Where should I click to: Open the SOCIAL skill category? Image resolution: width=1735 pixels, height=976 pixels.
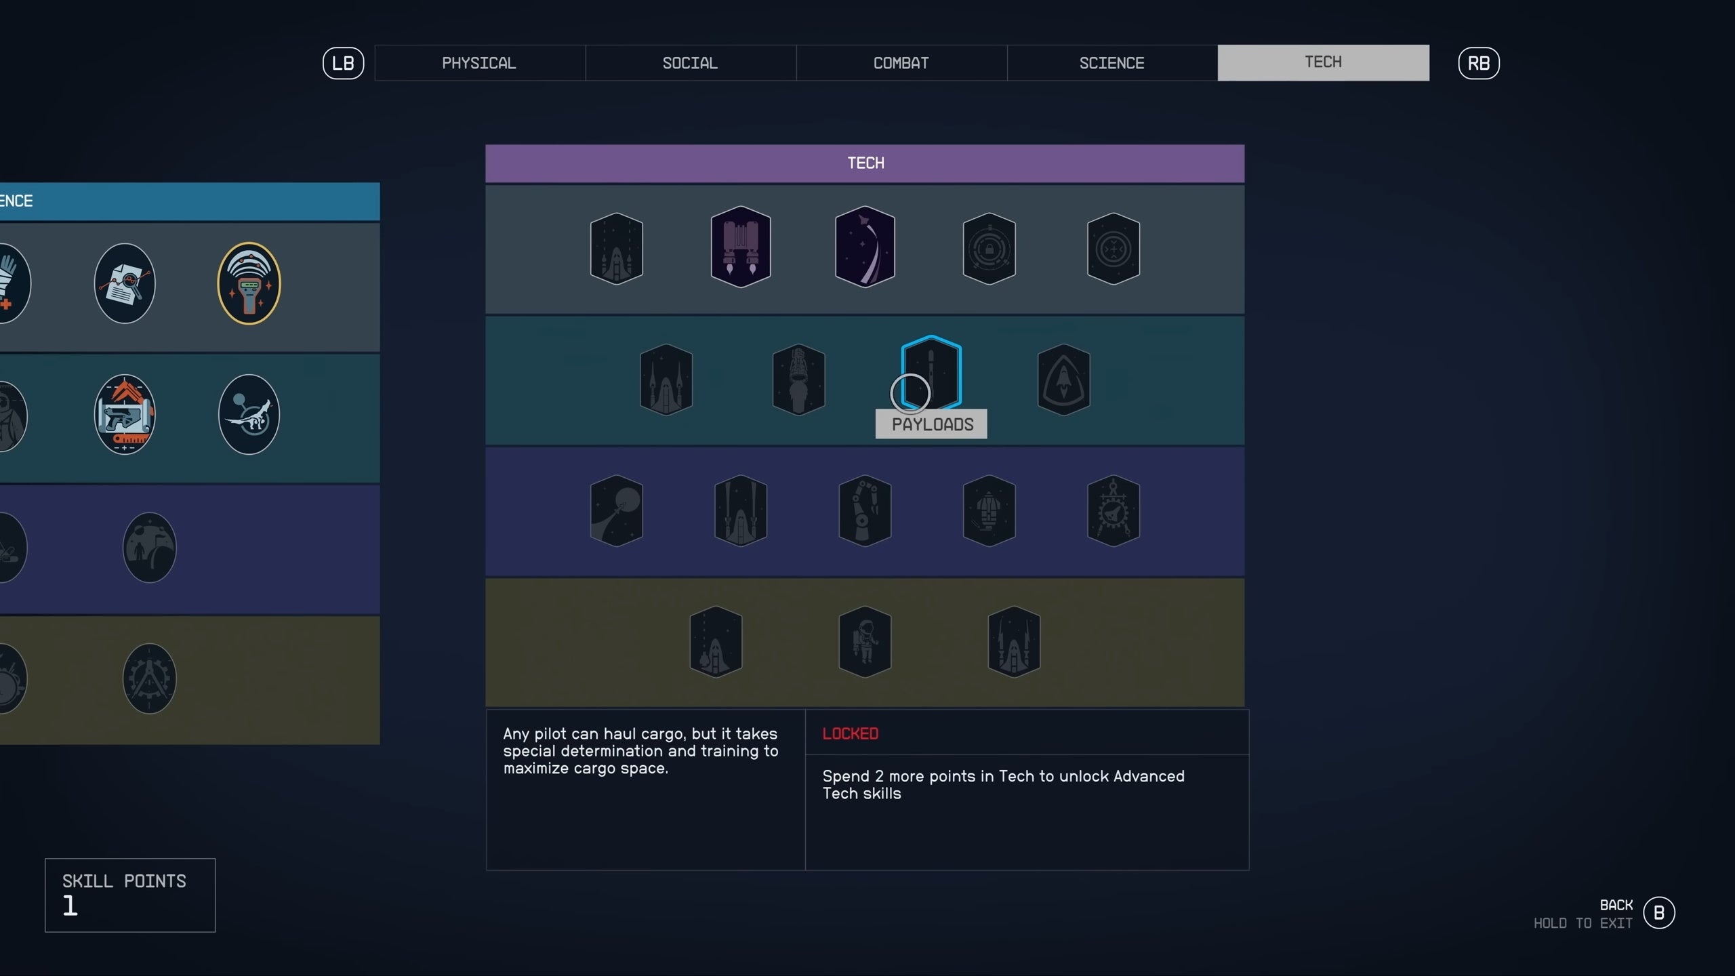[x=690, y=62]
